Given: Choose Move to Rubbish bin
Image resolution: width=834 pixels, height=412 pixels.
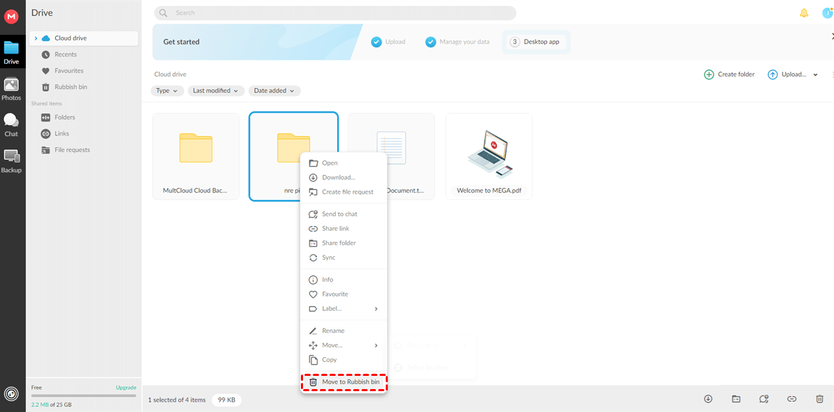Looking at the screenshot, I should click(343, 382).
